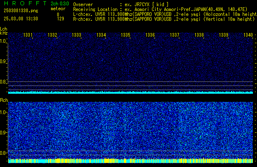Click the Lch 0.9 frequency label
The image size is (257, 167).
(3, 62)
